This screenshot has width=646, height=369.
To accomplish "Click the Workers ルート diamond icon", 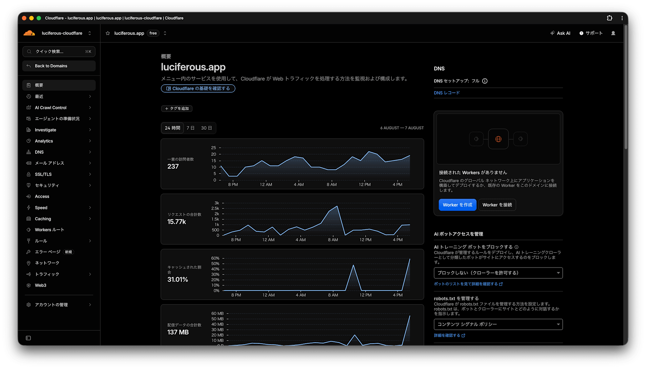I will [29, 230].
